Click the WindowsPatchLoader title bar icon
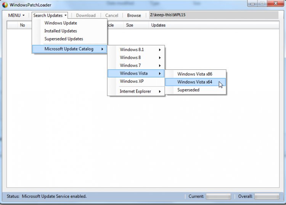Viewport: 286px width, 205px height. [5, 5]
